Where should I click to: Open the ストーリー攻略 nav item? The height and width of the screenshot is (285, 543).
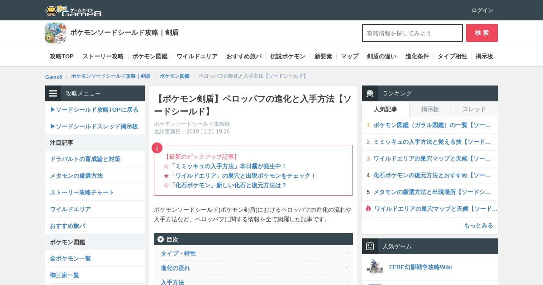pyautogui.click(x=103, y=57)
